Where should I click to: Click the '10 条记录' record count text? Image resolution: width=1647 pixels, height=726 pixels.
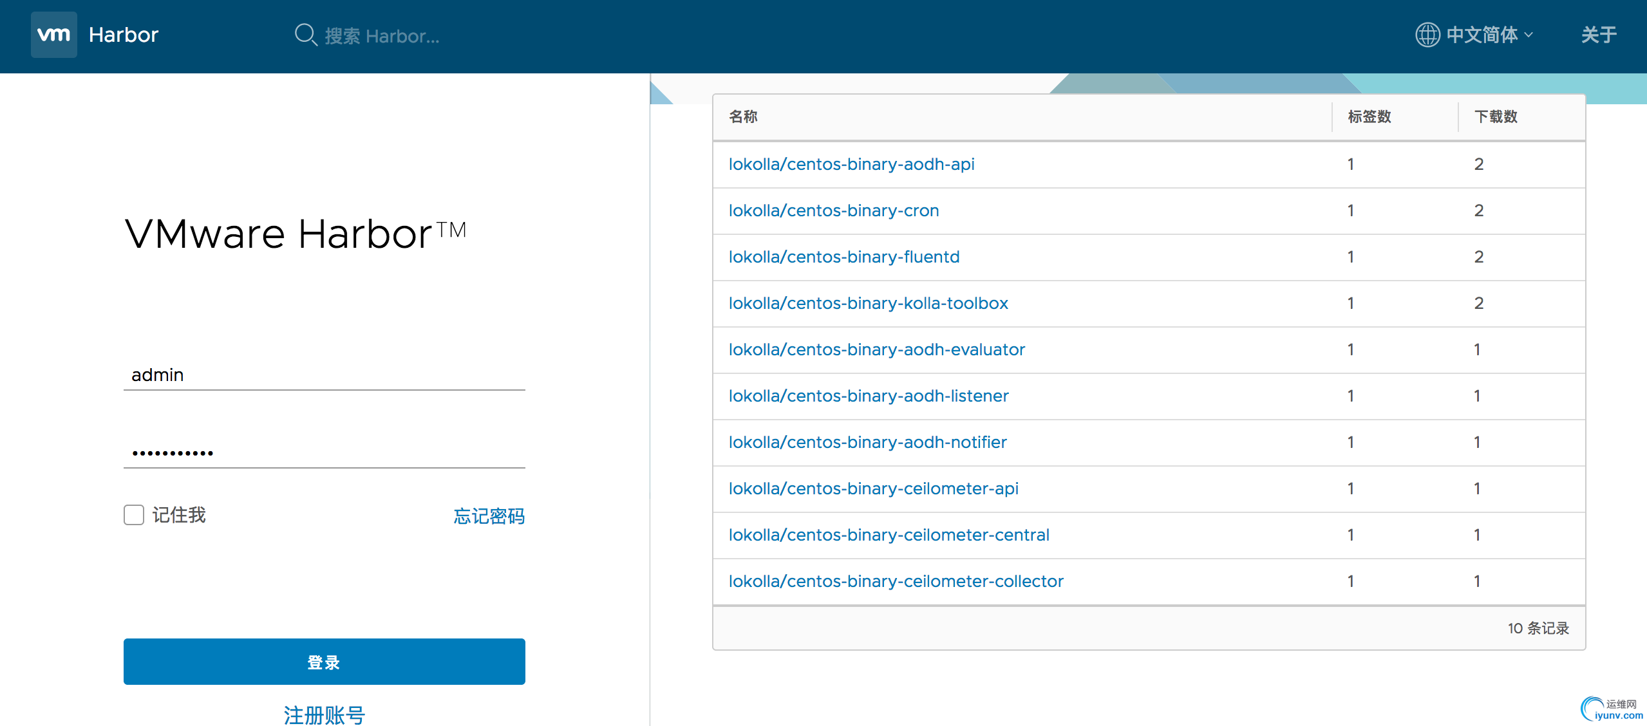(x=1538, y=628)
